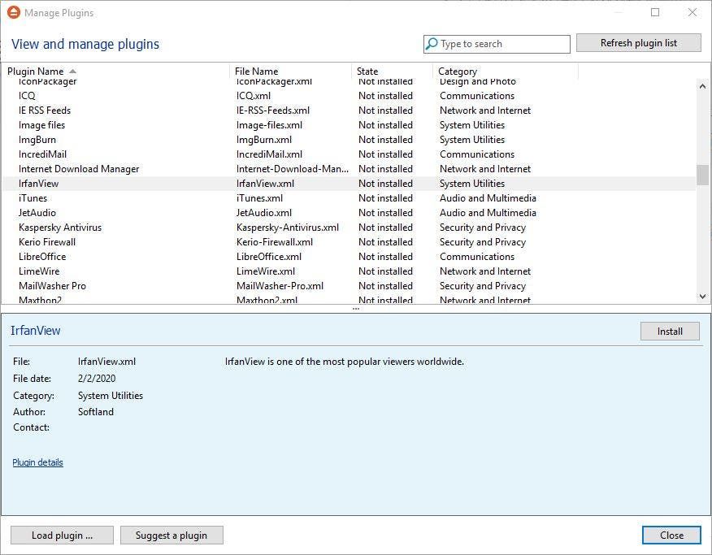
Task: Select the ICQ plugin row
Action: (349, 96)
